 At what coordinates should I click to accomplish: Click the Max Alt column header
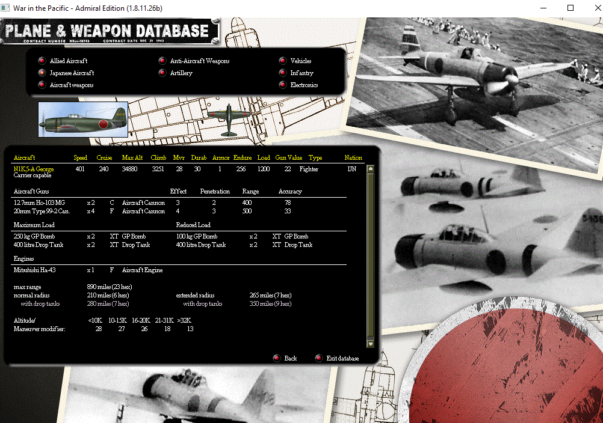point(132,157)
